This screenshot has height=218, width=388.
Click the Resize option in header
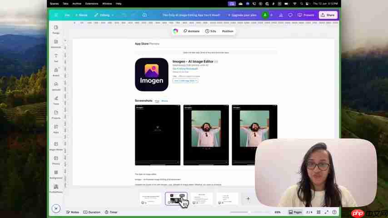click(x=81, y=15)
